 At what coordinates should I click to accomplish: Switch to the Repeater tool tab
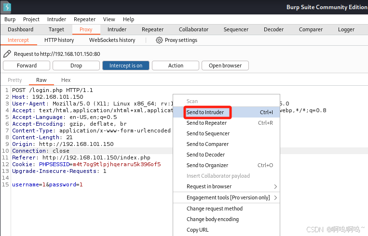coord(152,29)
